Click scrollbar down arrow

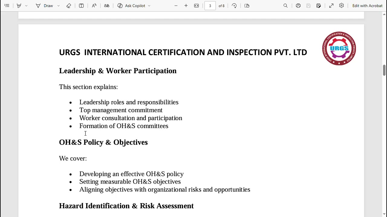(x=384, y=214)
